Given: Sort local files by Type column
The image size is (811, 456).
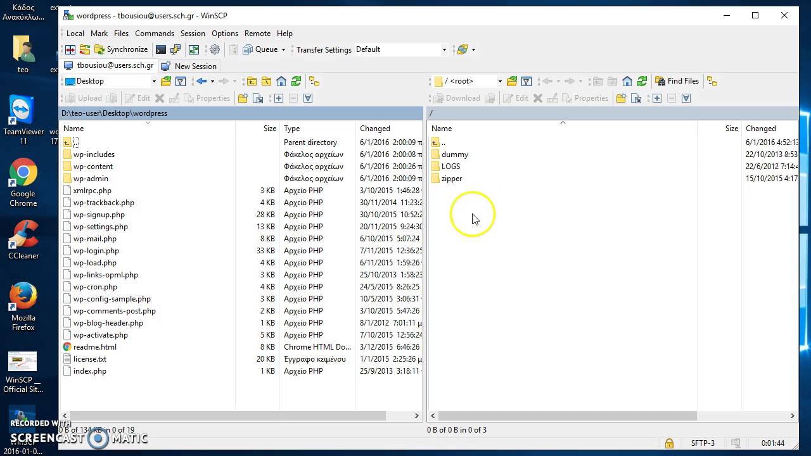Looking at the screenshot, I should (317, 128).
